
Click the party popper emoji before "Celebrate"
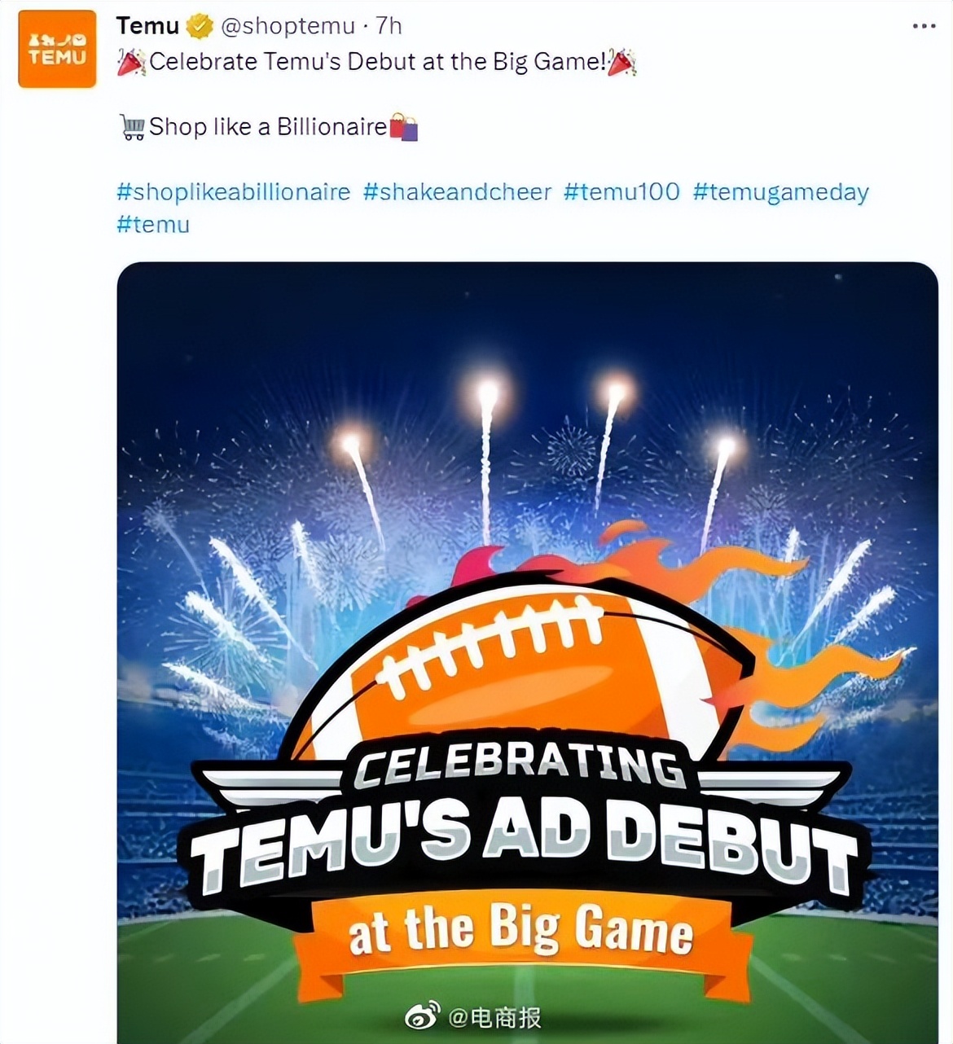pyautogui.click(x=131, y=63)
